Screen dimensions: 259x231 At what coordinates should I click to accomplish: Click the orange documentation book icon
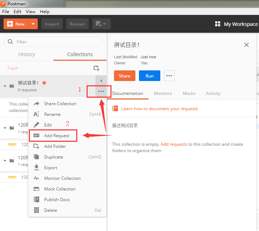click(x=115, y=108)
